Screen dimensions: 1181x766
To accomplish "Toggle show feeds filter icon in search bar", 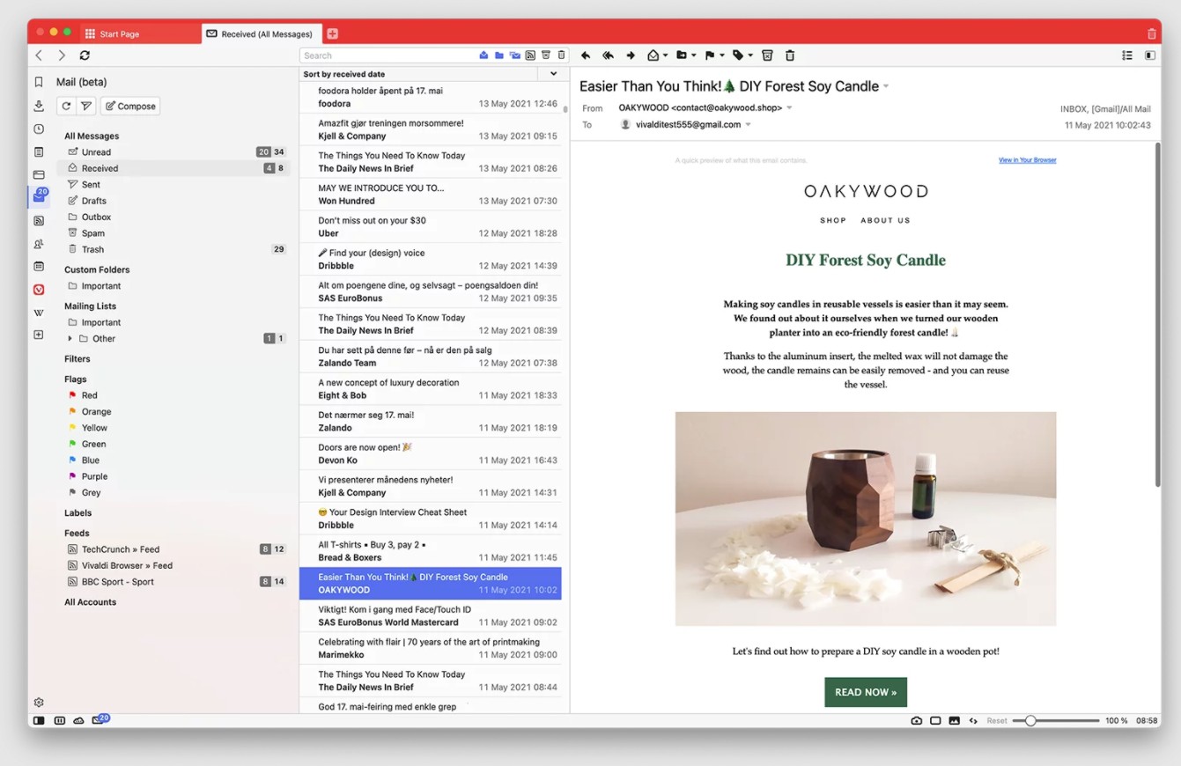I will point(530,55).
